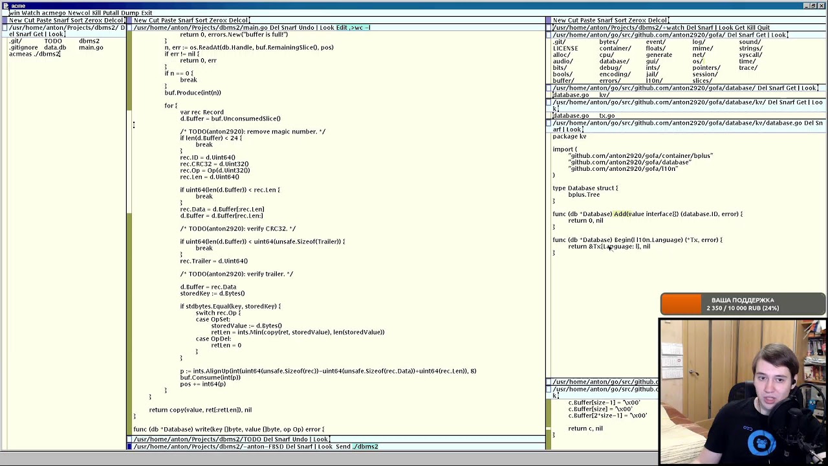Click New in the right column tag
The image size is (828, 466).
(x=559, y=21)
